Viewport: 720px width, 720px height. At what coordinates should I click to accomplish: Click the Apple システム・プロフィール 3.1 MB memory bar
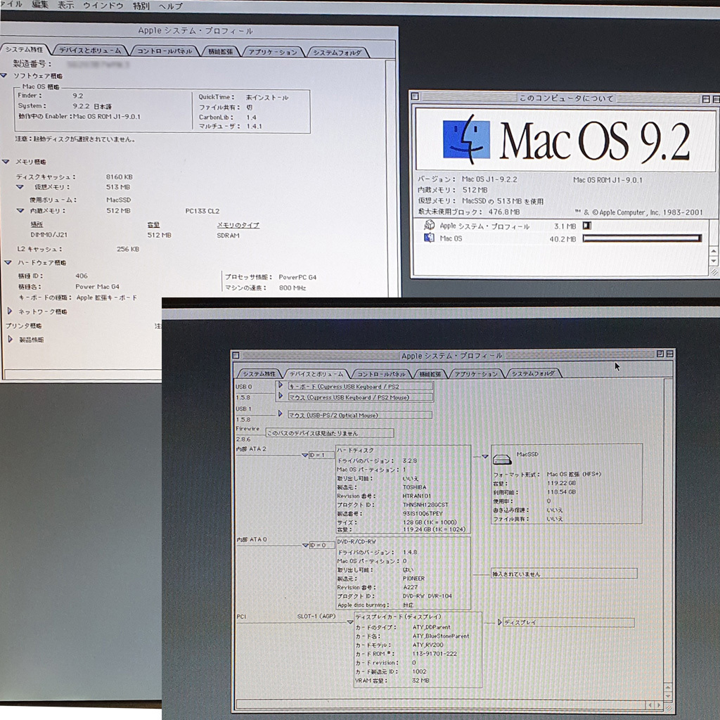tap(587, 226)
